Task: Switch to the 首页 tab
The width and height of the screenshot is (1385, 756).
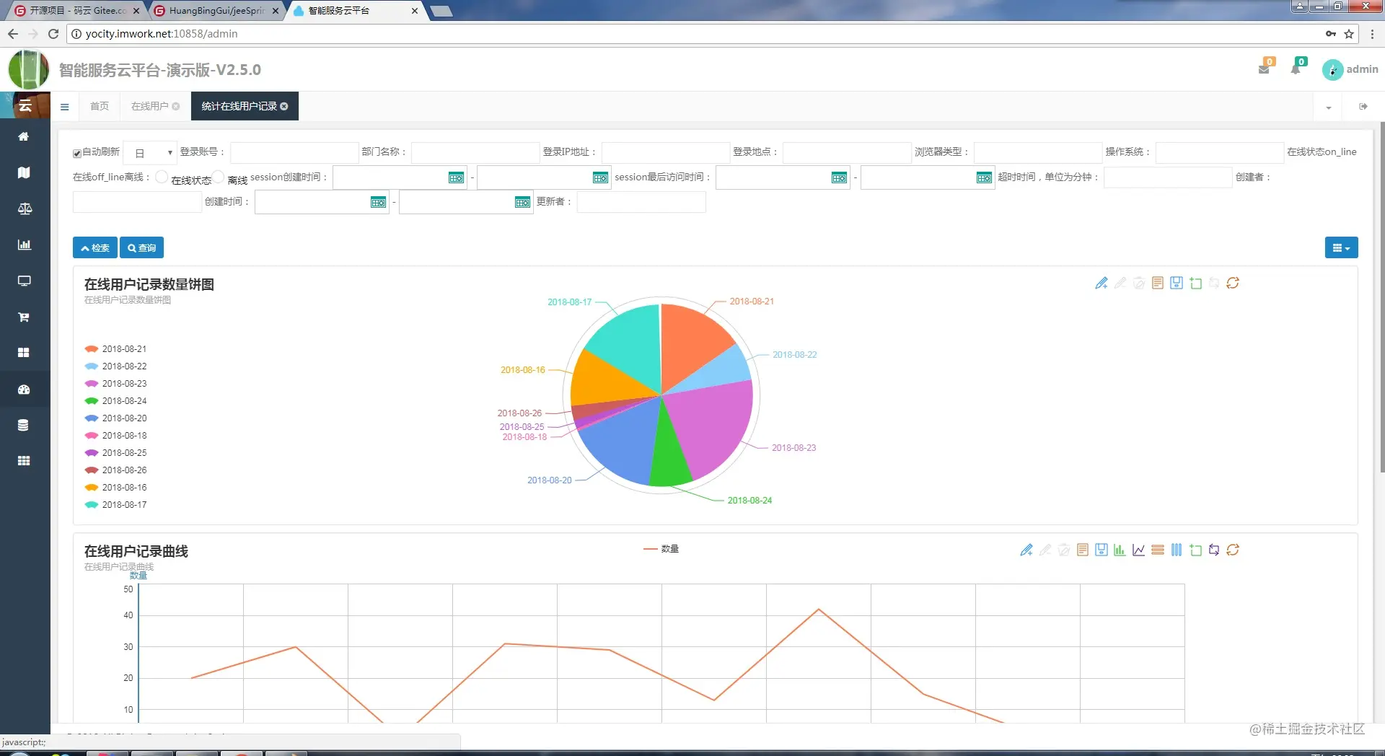Action: [100, 106]
